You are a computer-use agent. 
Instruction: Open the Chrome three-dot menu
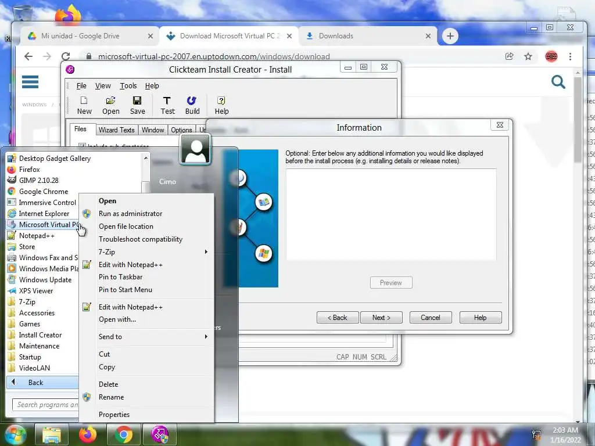[x=570, y=56]
